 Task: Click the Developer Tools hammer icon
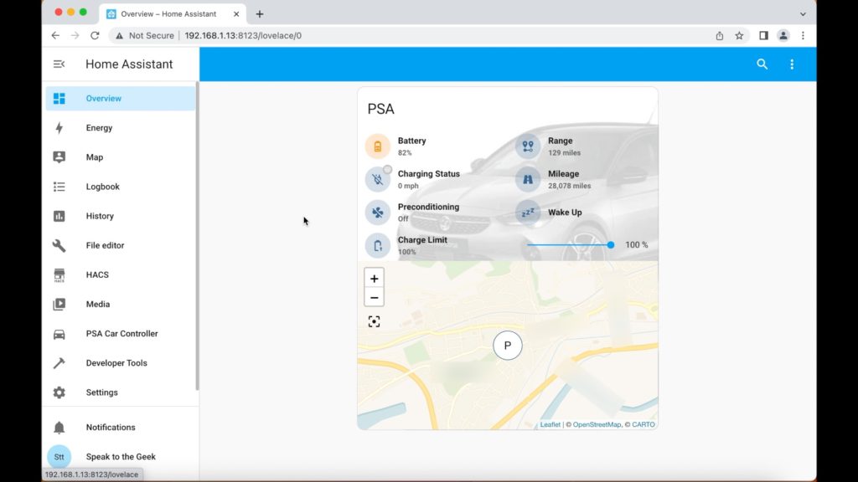pos(59,363)
